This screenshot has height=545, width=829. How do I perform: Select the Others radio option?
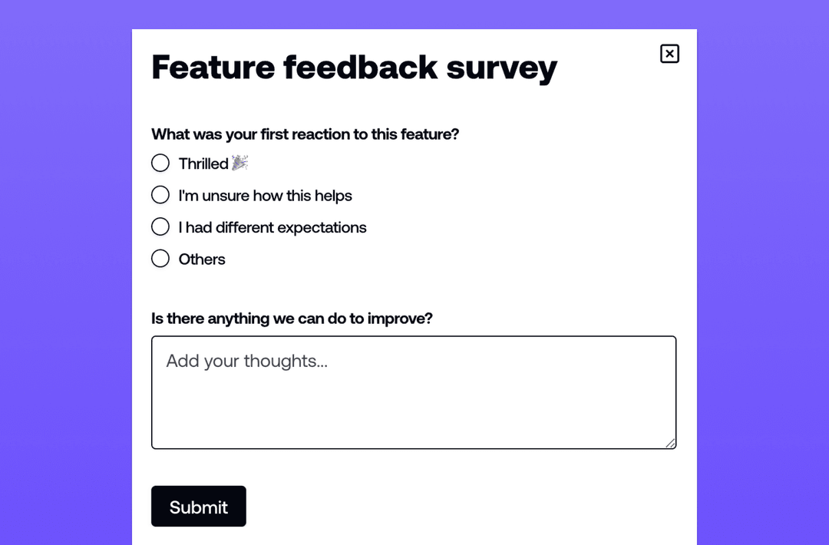[x=160, y=259]
